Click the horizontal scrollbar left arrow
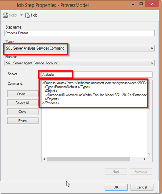The image size is (162, 194). pos(45,159)
